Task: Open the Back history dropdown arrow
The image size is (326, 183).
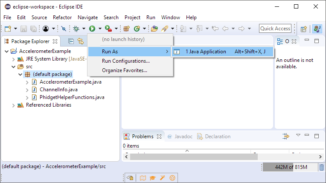Action: coord(233,29)
